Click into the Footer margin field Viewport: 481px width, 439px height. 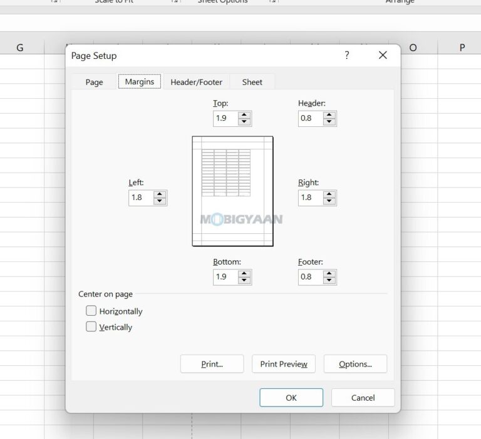tap(311, 277)
